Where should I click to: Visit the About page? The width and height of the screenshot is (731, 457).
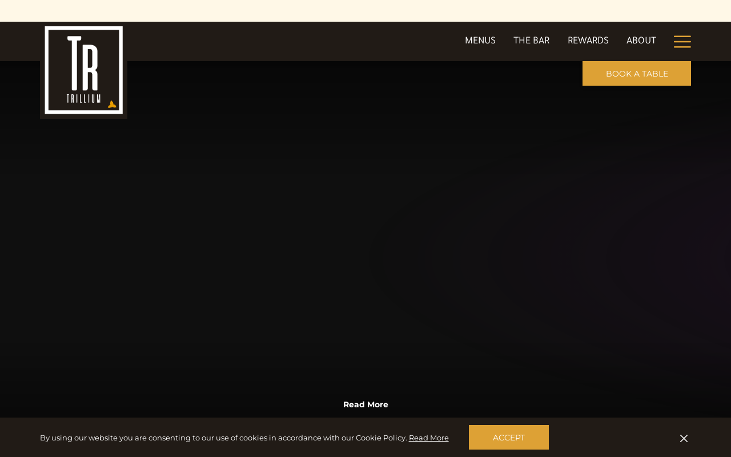coord(641,41)
